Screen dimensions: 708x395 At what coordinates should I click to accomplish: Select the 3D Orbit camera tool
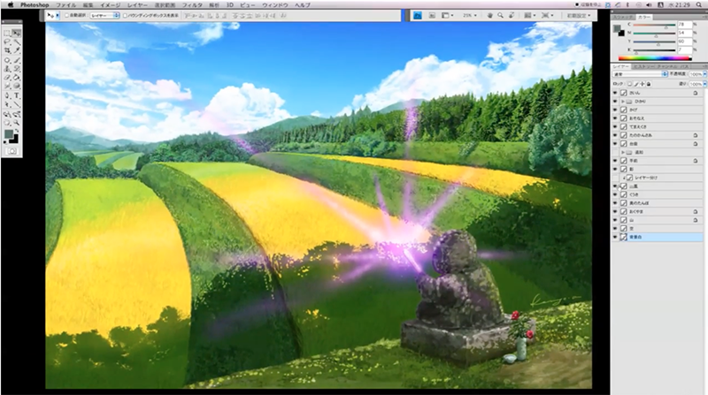(17, 114)
